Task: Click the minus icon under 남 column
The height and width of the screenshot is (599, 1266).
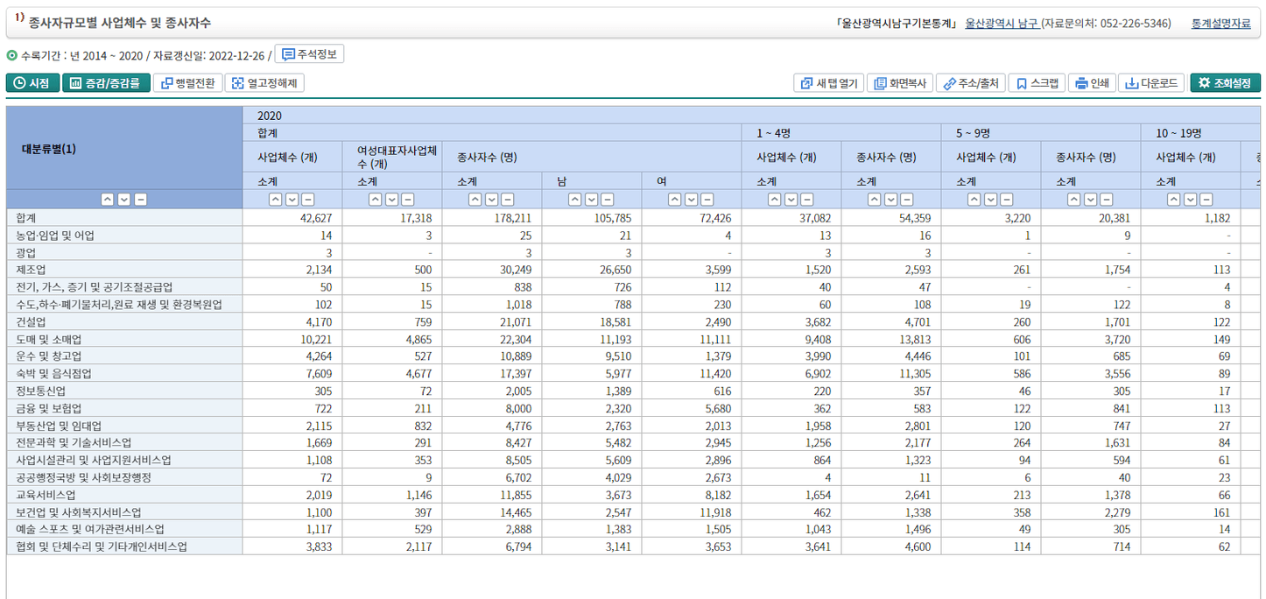Action: (x=608, y=200)
